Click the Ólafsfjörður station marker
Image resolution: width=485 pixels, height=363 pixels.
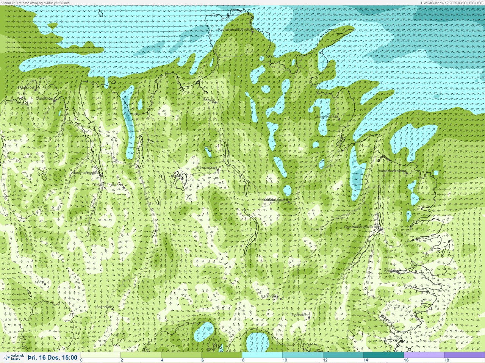point(54,101)
